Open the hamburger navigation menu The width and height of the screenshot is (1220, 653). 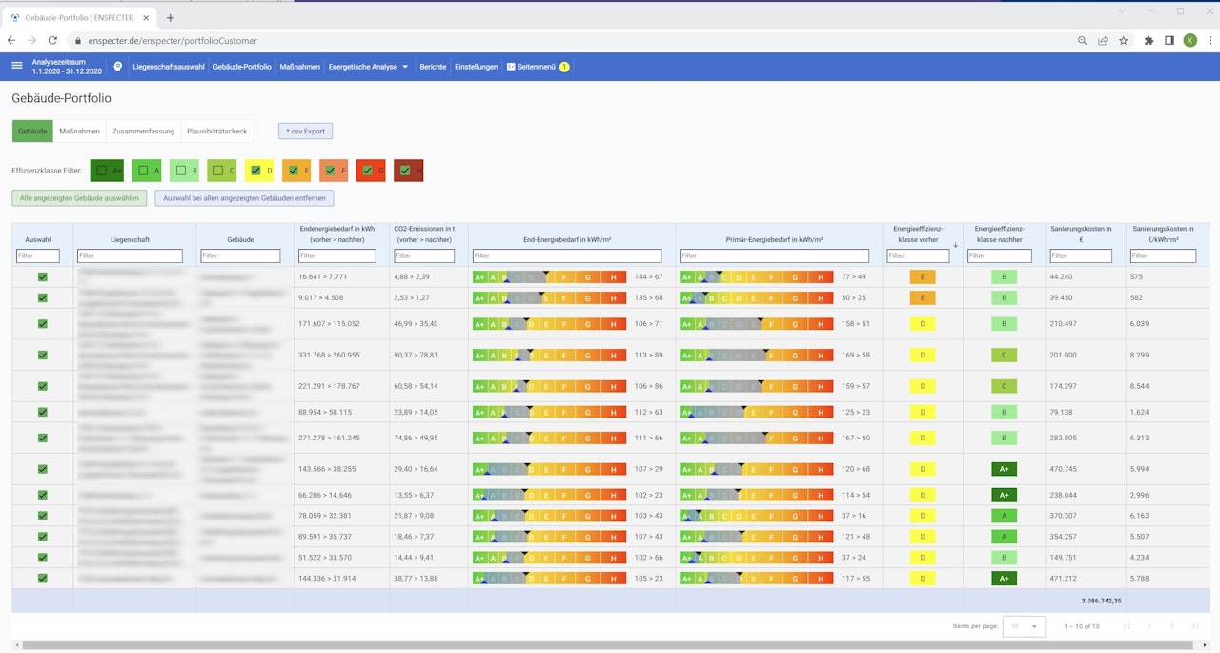click(17, 66)
